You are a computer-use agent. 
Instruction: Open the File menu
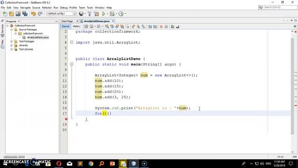[x=3, y=7]
